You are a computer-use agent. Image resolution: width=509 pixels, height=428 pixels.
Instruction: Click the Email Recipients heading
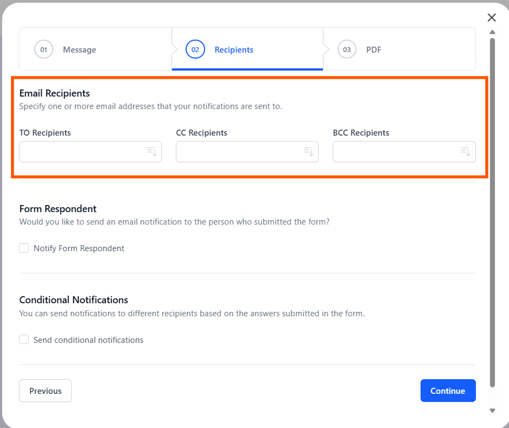(x=54, y=93)
